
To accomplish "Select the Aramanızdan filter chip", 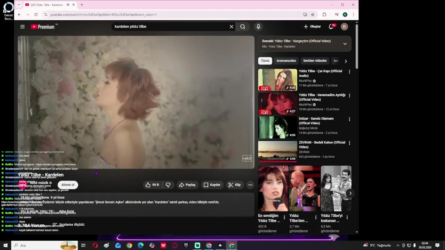I will click(x=286, y=61).
